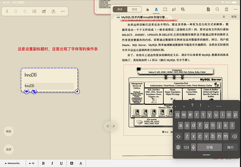
Task: Click 管理 to manage documents
Action: point(234,17)
